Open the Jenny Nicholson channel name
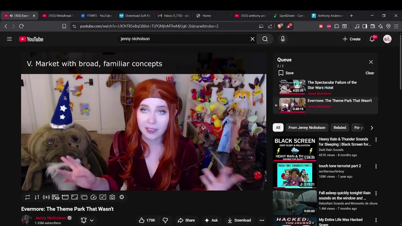The height and width of the screenshot is (226, 402). (51, 218)
